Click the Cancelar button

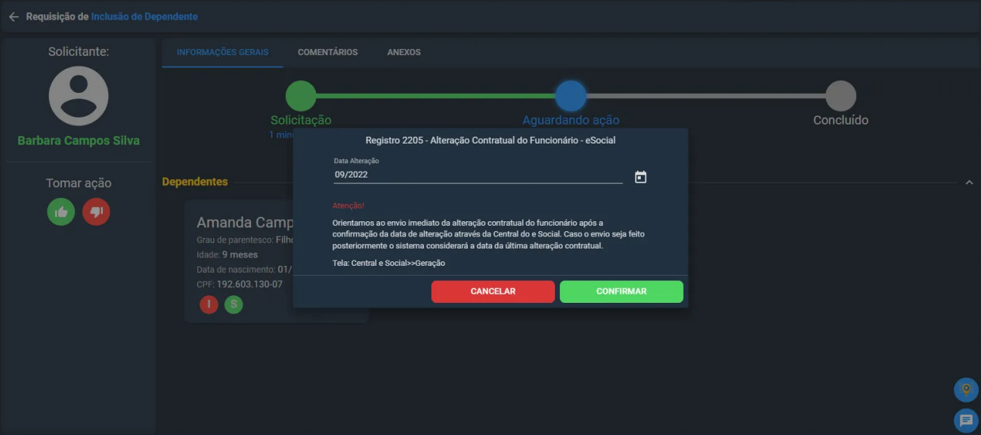coord(493,292)
